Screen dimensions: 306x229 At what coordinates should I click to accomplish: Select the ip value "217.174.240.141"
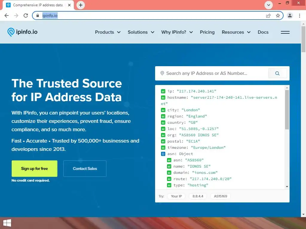click(197, 91)
